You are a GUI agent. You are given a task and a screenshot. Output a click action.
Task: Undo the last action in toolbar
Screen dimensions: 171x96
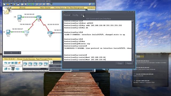pyautogui.click(x=29, y=4)
